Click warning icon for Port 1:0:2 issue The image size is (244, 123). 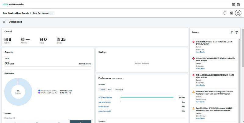coord(193,92)
